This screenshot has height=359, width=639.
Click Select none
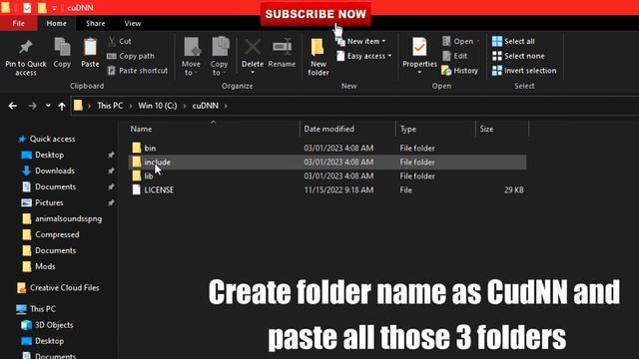[x=518, y=56]
